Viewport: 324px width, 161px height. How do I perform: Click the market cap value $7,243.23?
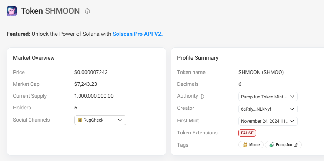[86, 84]
